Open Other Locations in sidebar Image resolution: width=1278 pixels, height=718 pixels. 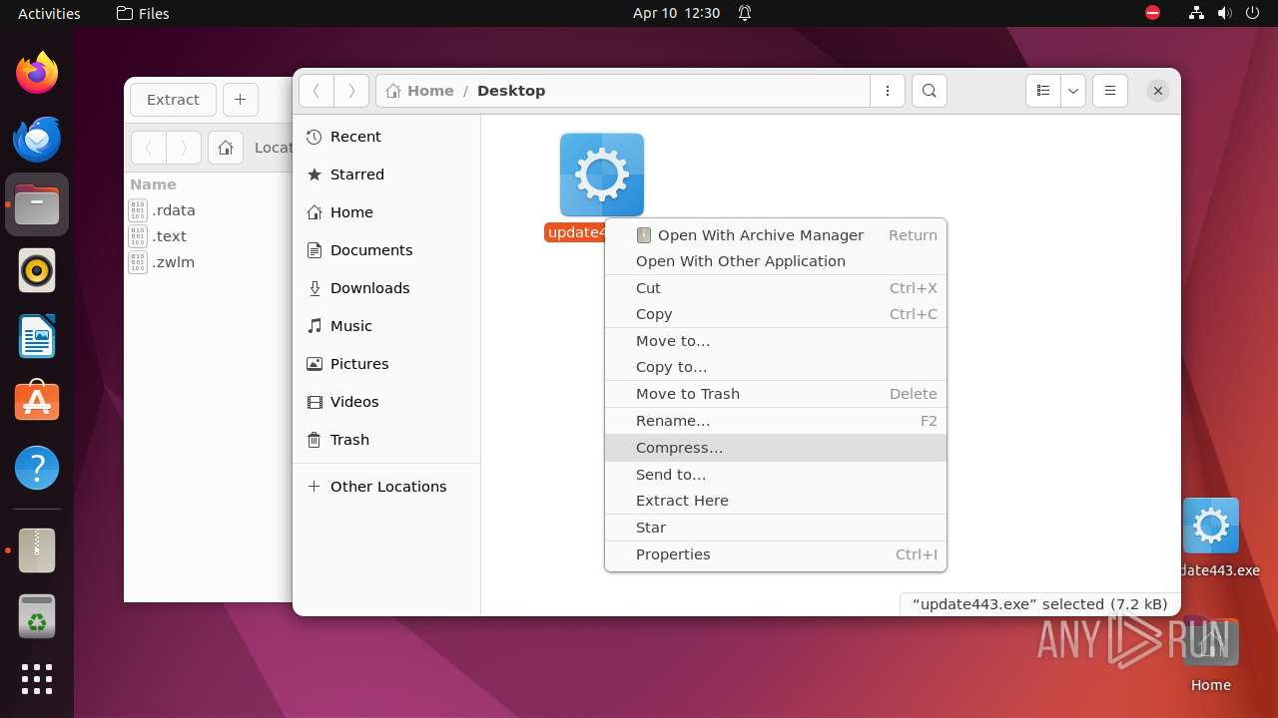click(x=386, y=487)
